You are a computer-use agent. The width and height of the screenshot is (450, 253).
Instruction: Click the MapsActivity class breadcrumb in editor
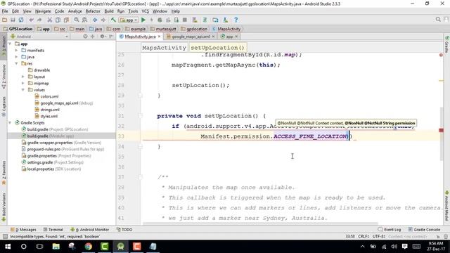pos(164,48)
